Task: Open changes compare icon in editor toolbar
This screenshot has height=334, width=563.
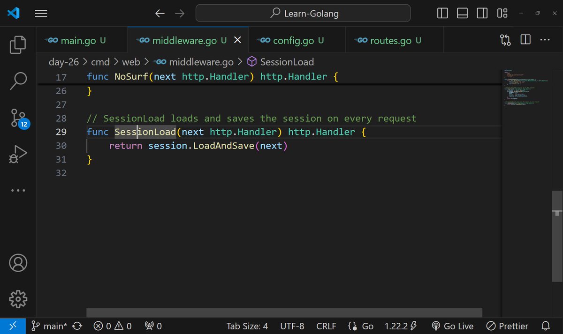Action: (506, 40)
